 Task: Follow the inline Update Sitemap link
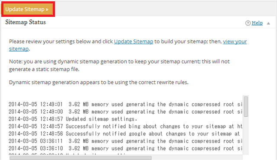point(134,42)
